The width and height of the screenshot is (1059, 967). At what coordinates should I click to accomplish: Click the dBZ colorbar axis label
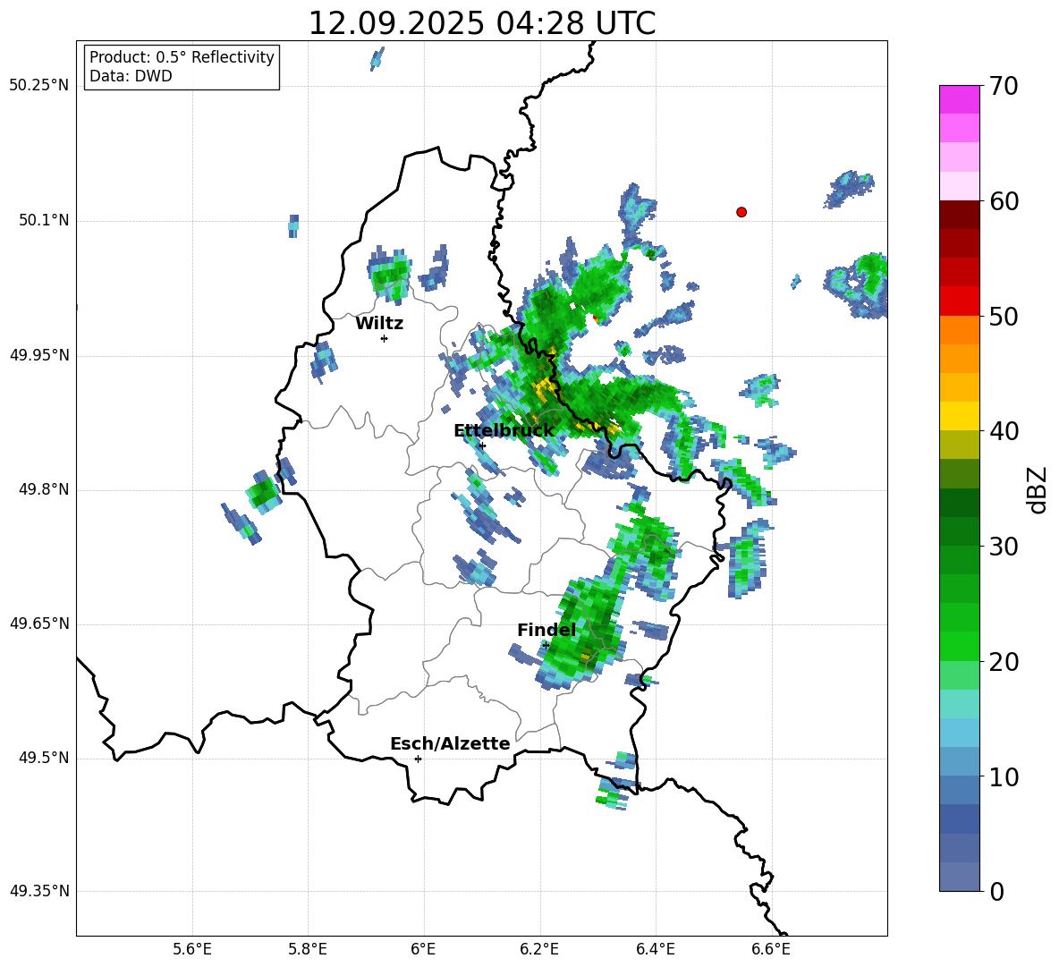1038,489
